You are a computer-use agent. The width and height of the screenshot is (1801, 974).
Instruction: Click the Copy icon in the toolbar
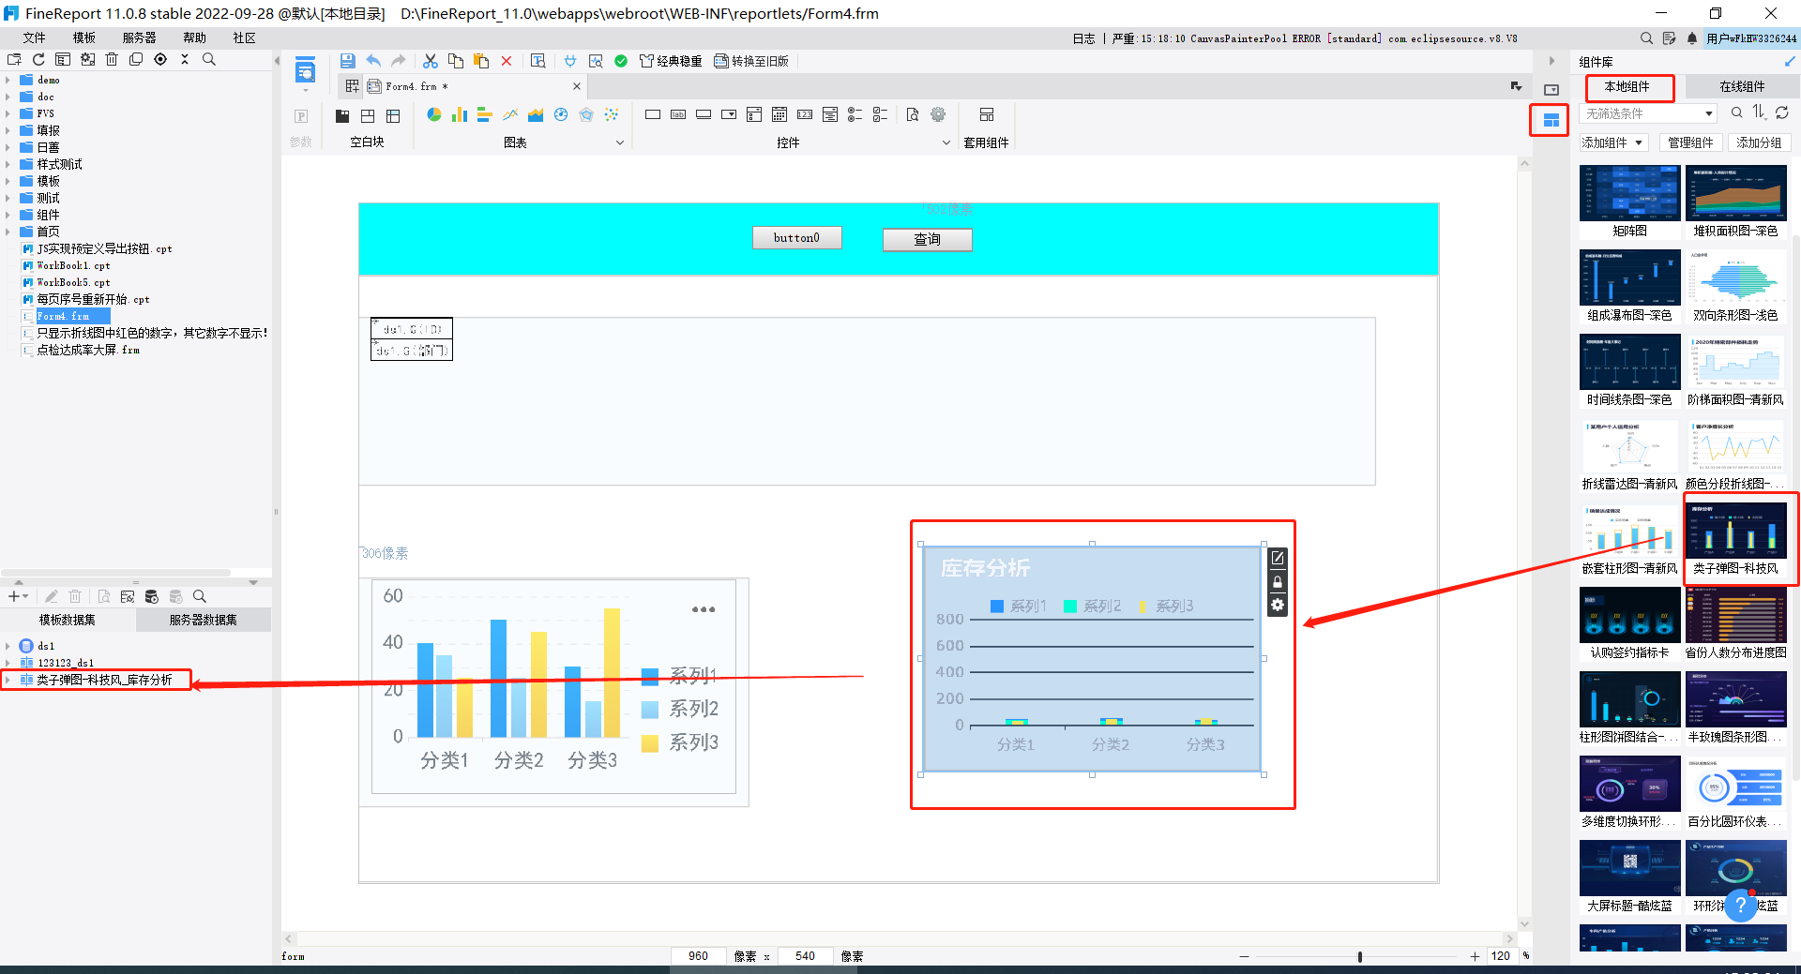pyautogui.click(x=456, y=61)
